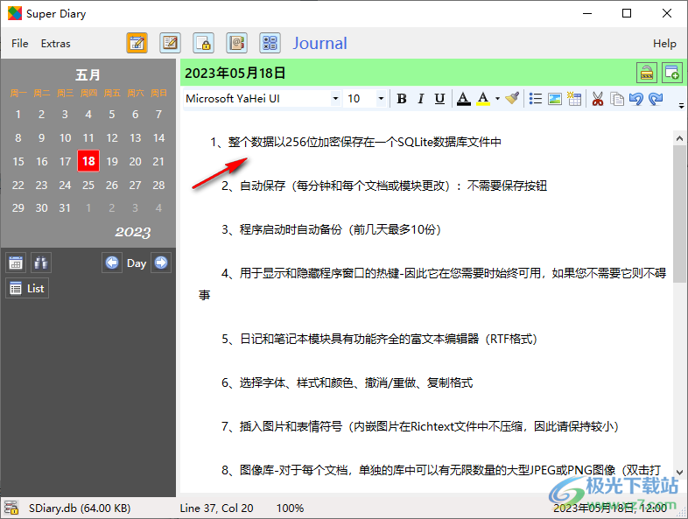Select day 18 in the calendar
The image size is (688, 519).
coord(88,161)
